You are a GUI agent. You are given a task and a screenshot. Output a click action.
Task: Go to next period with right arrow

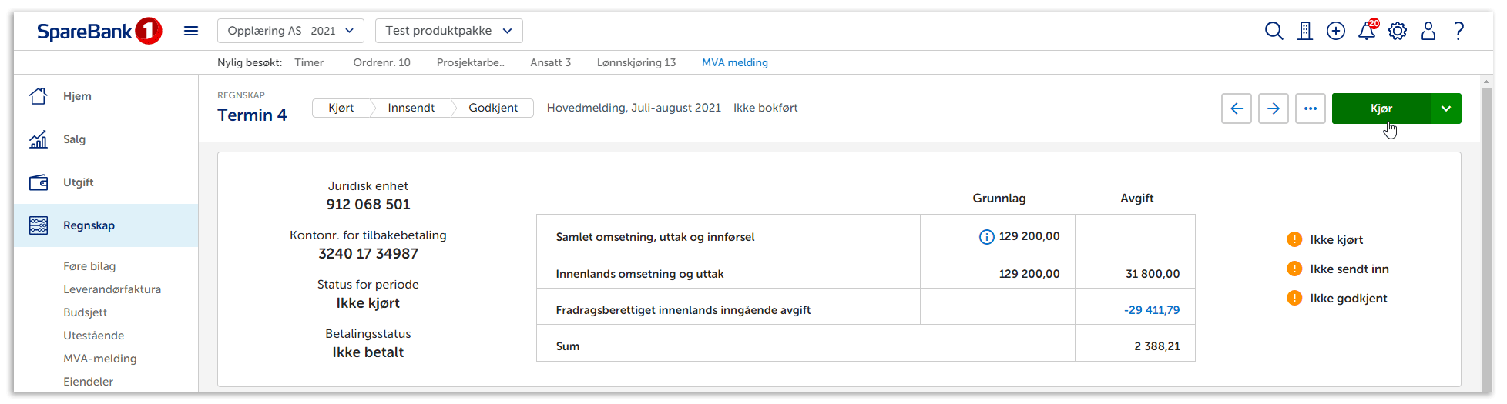(1273, 109)
